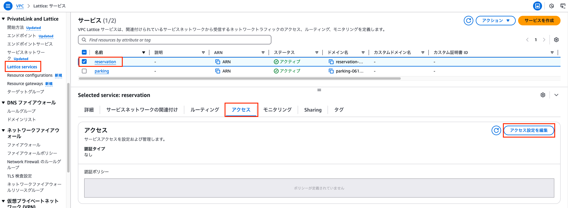Click ポリシーが定義されていません policy box

coord(319,188)
